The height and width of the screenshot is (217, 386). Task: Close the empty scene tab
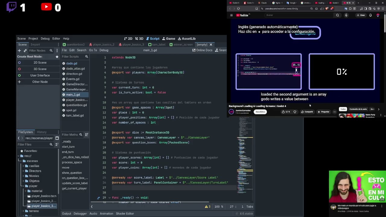pyautogui.click(x=211, y=45)
